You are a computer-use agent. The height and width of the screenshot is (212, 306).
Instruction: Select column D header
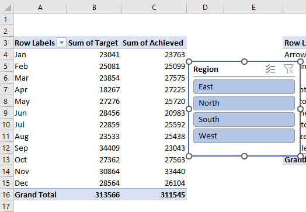pos(205,7)
